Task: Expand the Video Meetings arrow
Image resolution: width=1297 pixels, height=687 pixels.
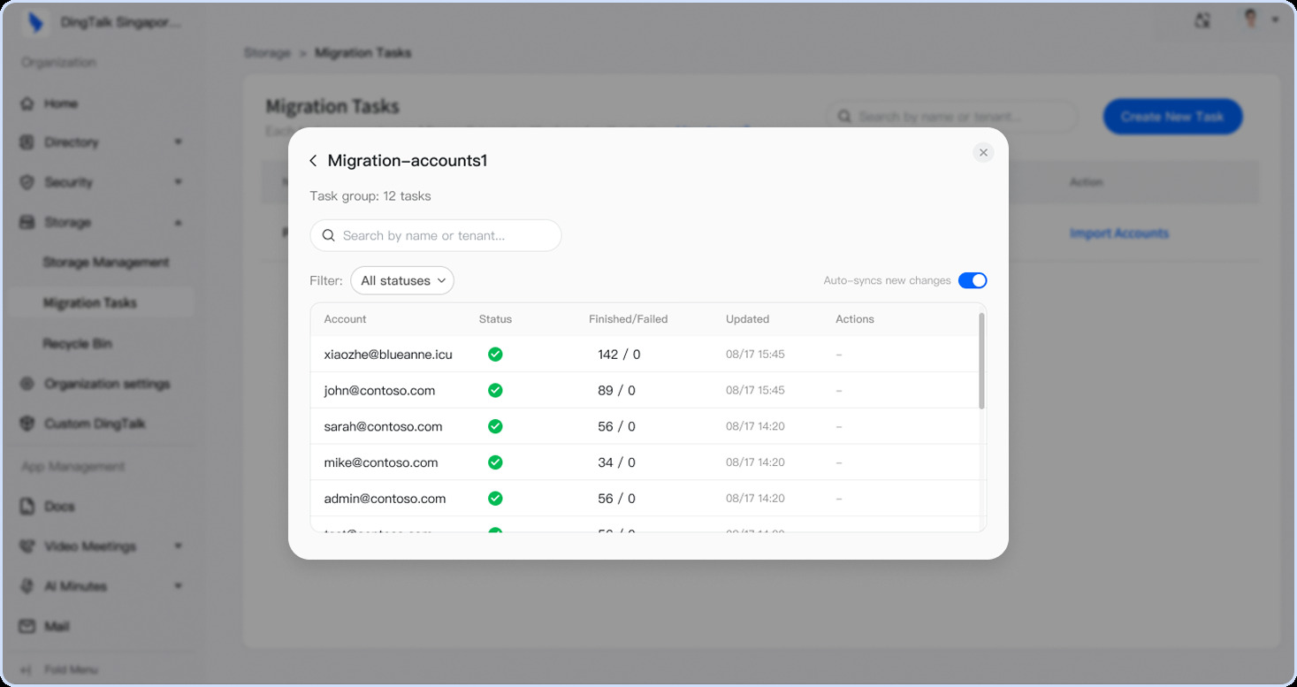Action: tap(178, 546)
